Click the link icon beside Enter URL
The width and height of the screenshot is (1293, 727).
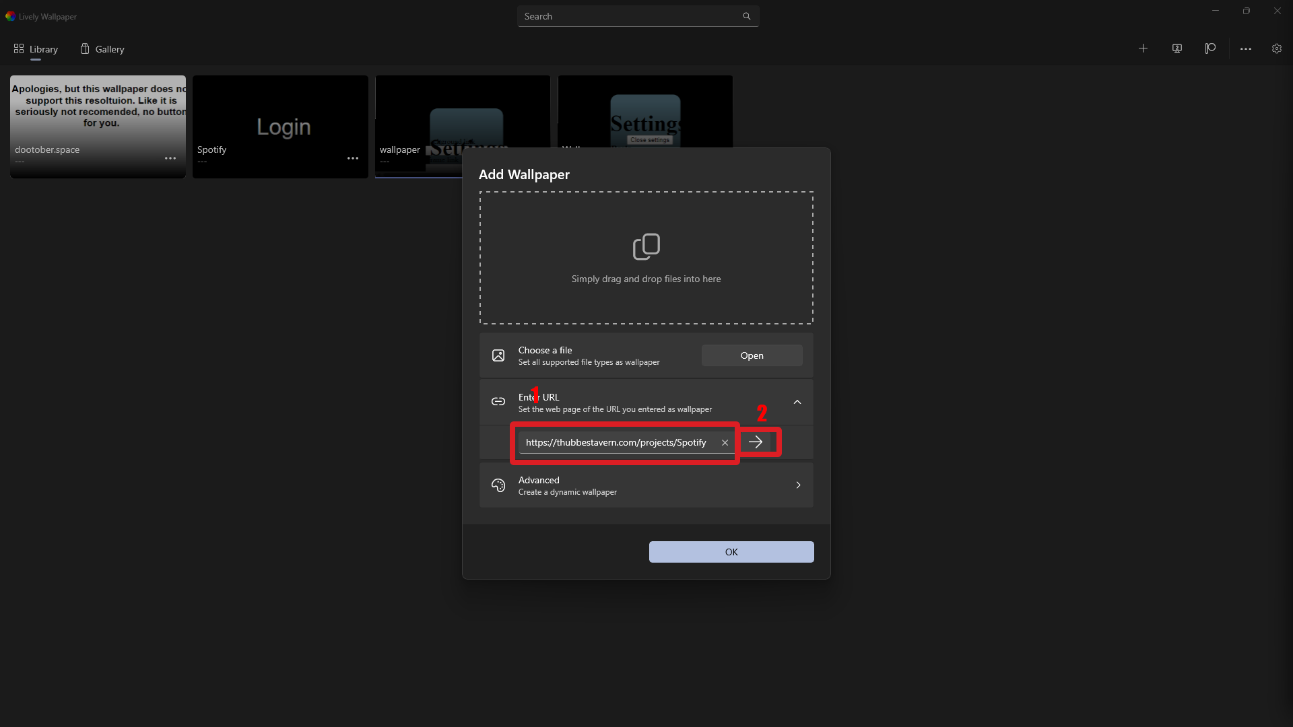click(498, 402)
